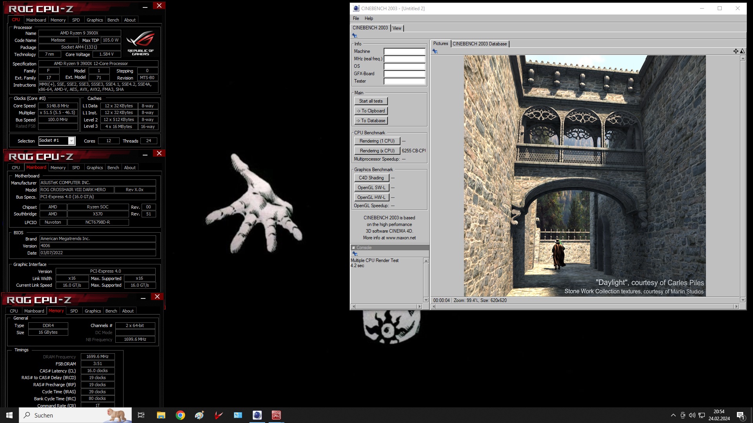Click the picture view's vertical scroll up arrow
The image size is (753, 423).
(742, 58)
